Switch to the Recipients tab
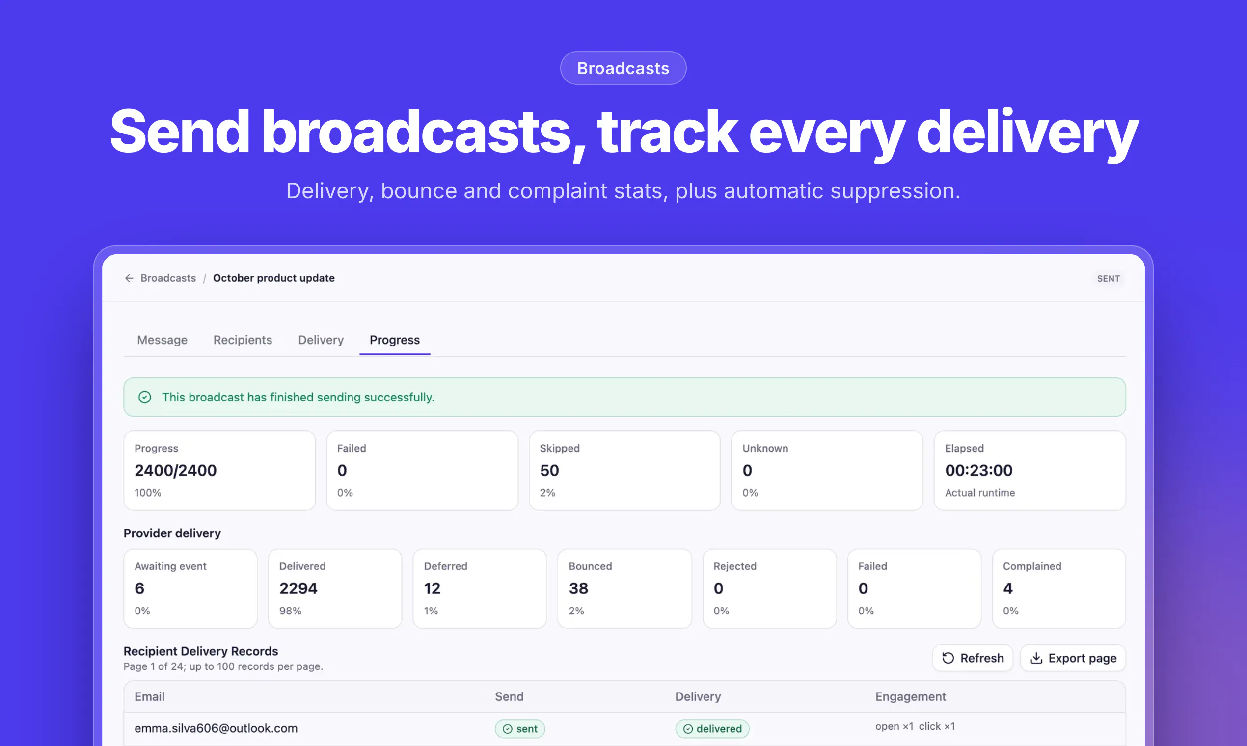 (x=243, y=340)
